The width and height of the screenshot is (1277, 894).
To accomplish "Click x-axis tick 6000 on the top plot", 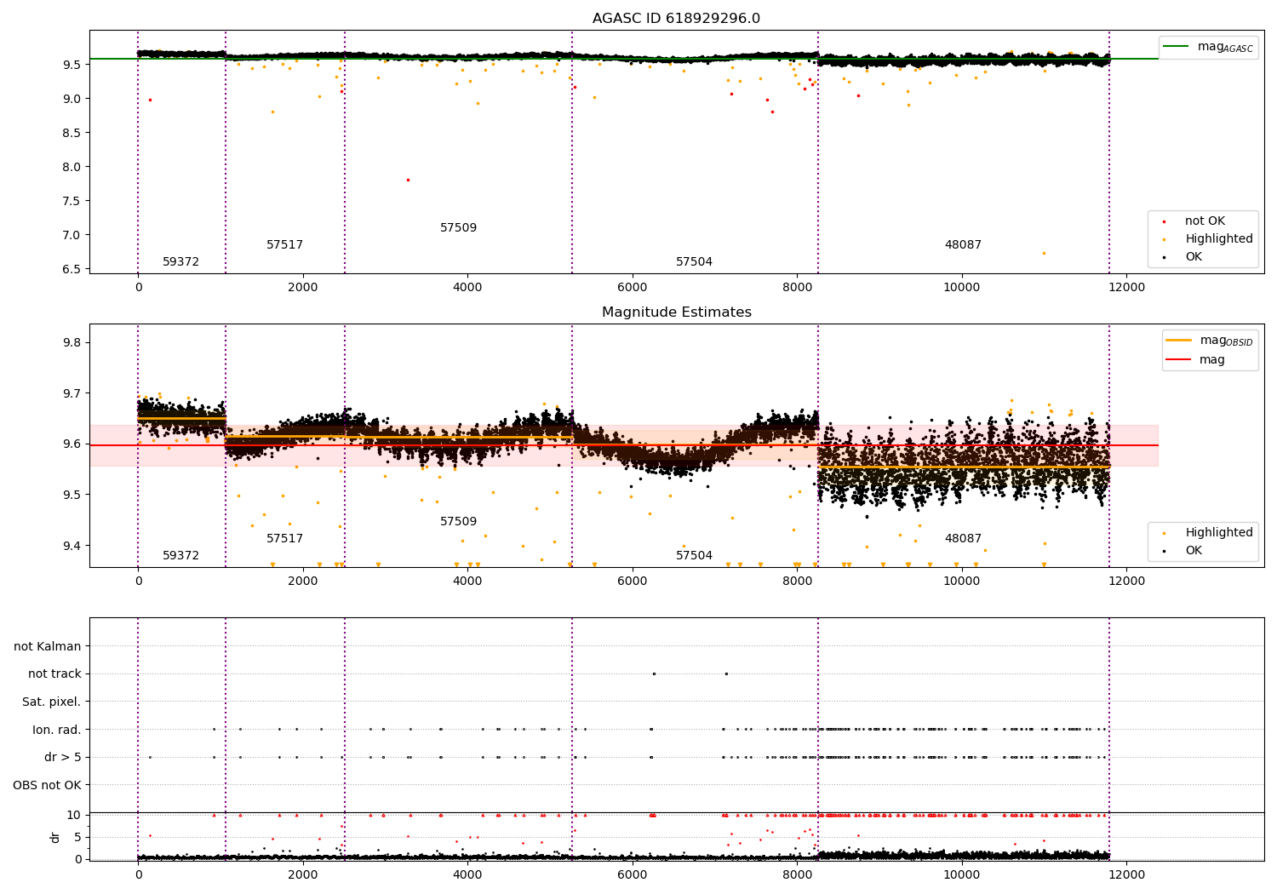I will tap(633, 288).
